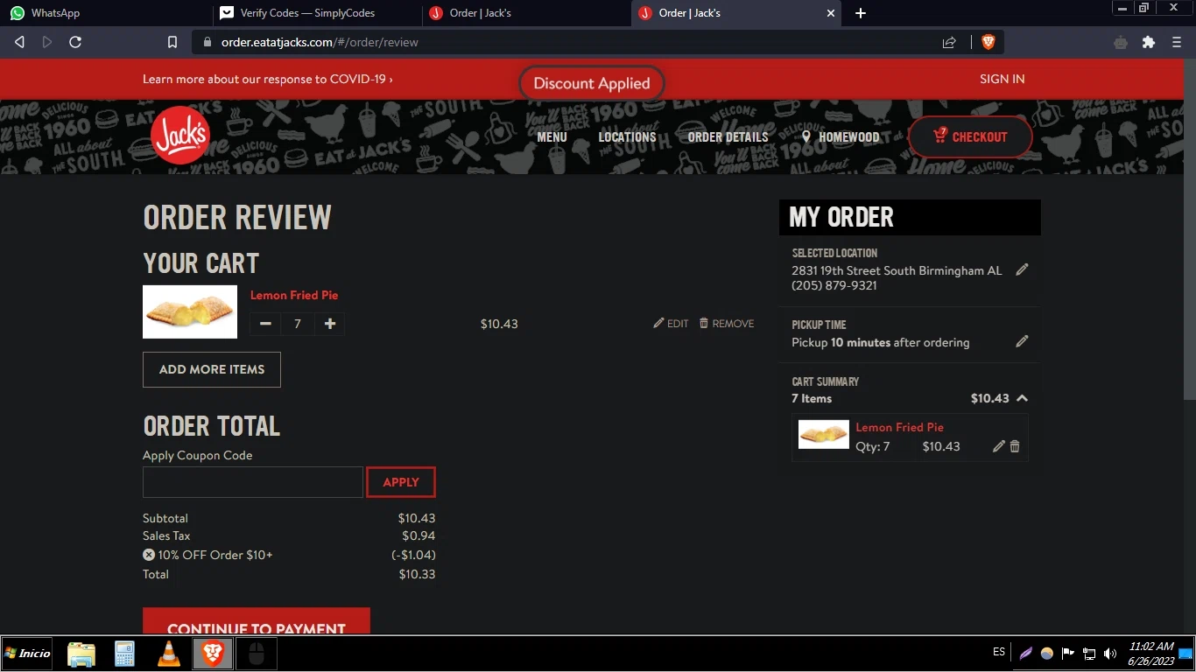
Task: Click the Jack's logo in the header
Action: point(180,136)
